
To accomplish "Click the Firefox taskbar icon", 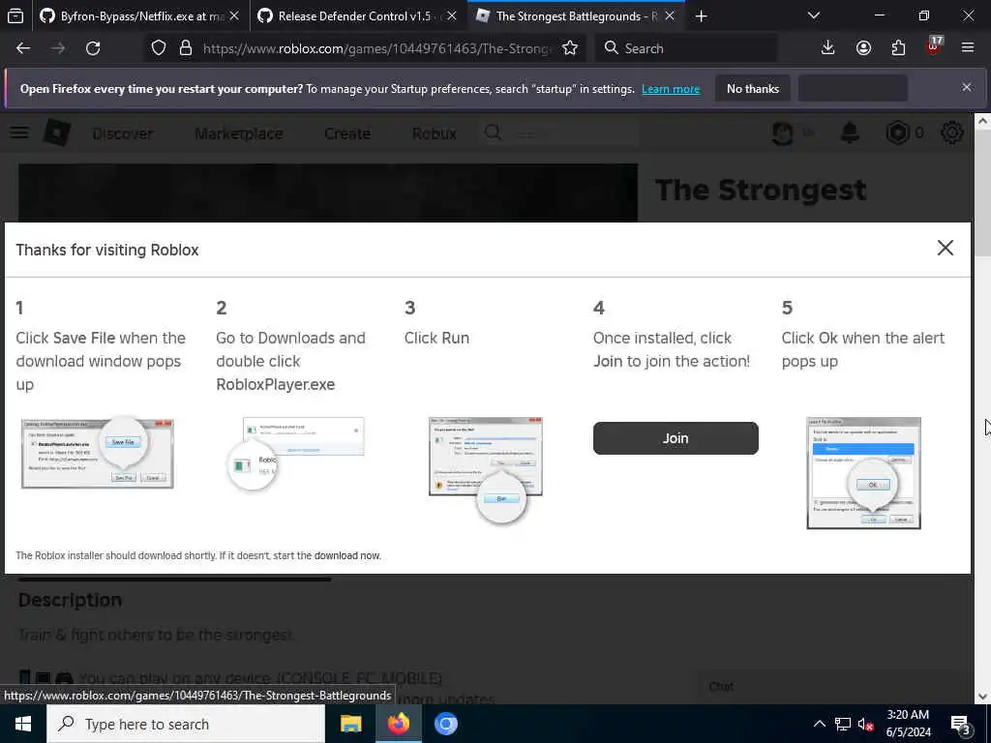I will (398, 724).
